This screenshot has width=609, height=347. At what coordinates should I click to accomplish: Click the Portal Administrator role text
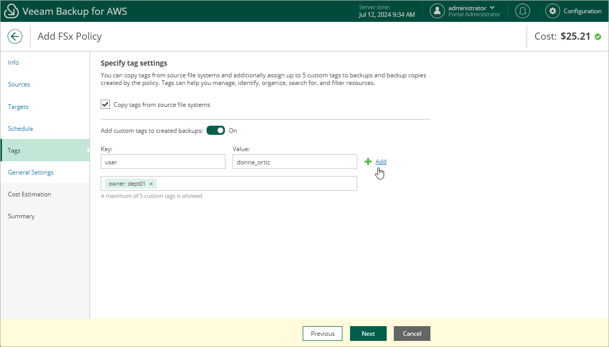[x=474, y=14]
